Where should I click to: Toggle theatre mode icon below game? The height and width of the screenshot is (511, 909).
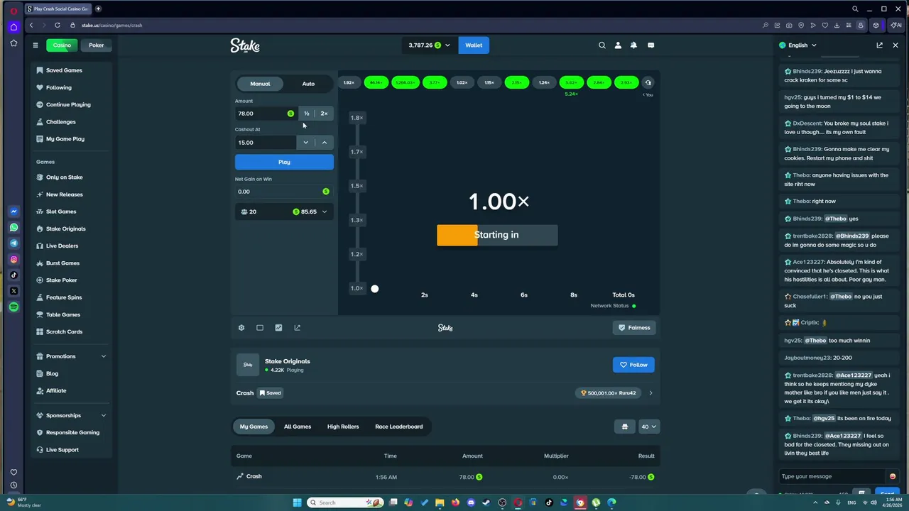[260, 328]
